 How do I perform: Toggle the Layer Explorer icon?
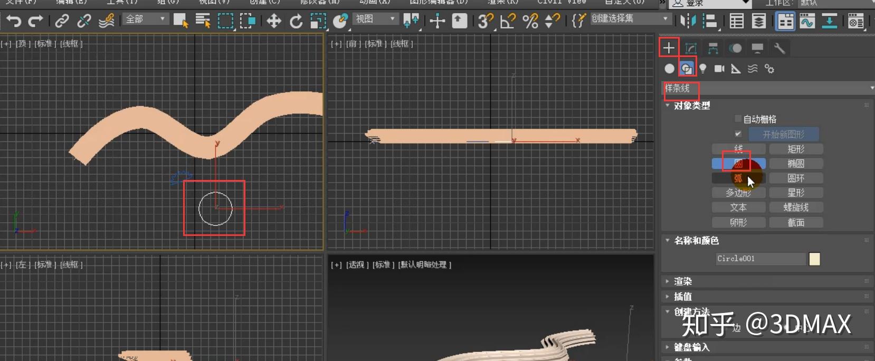pyautogui.click(x=759, y=21)
